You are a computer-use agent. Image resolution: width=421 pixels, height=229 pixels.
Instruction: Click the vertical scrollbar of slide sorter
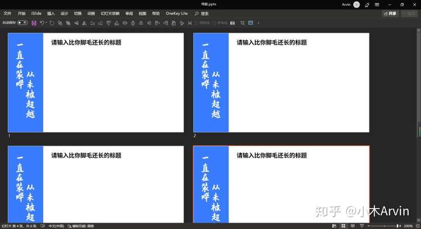(x=419, y=126)
